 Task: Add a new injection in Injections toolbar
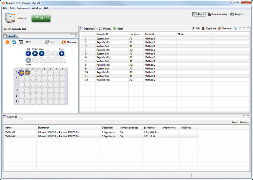[196, 28]
